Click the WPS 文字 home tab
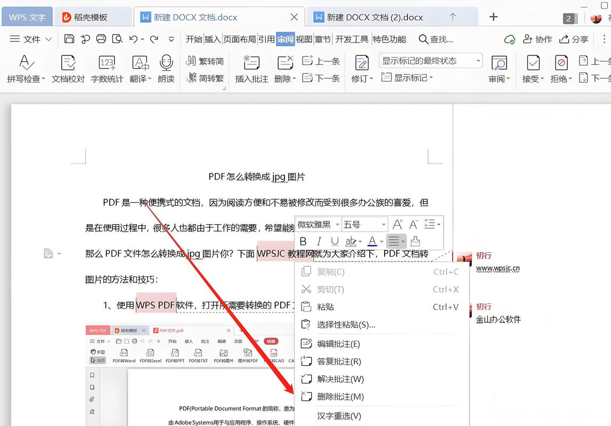Screen dimensions: 611x426 coord(27,17)
